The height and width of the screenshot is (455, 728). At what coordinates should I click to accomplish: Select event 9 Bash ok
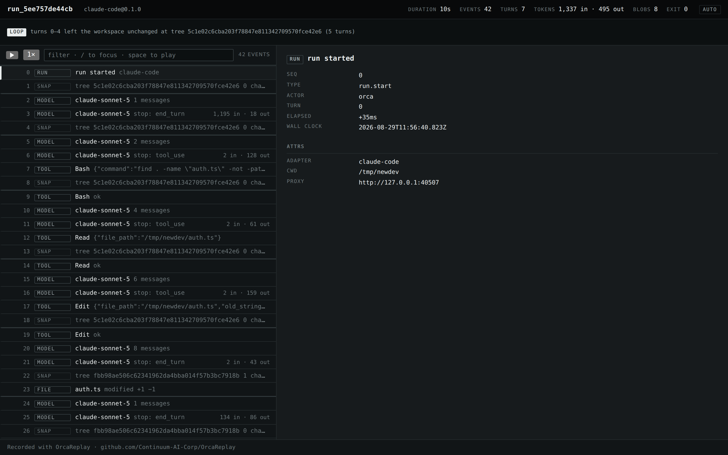138,197
